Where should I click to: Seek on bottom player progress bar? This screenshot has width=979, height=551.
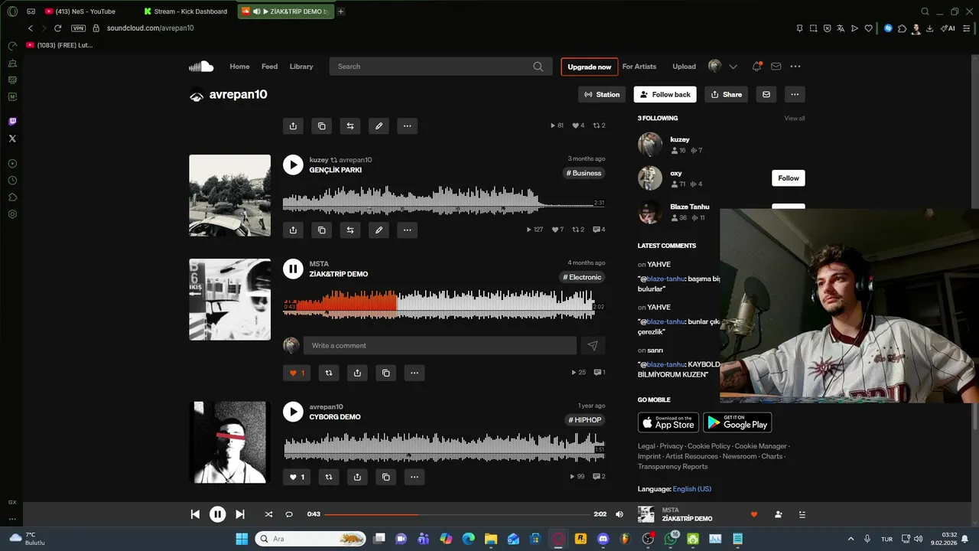pos(457,514)
